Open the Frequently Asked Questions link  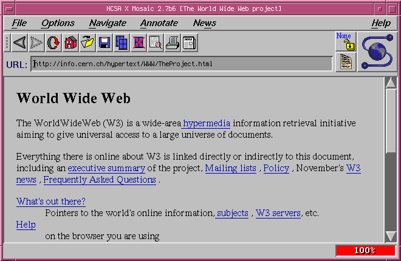tap(100, 180)
